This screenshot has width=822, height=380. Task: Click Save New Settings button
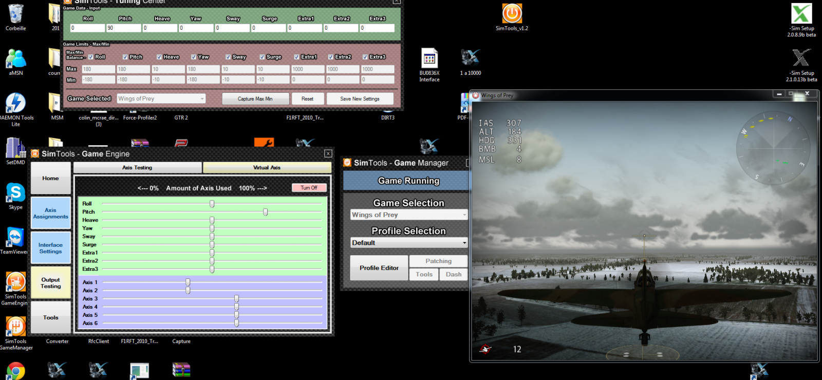pos(360,99)
